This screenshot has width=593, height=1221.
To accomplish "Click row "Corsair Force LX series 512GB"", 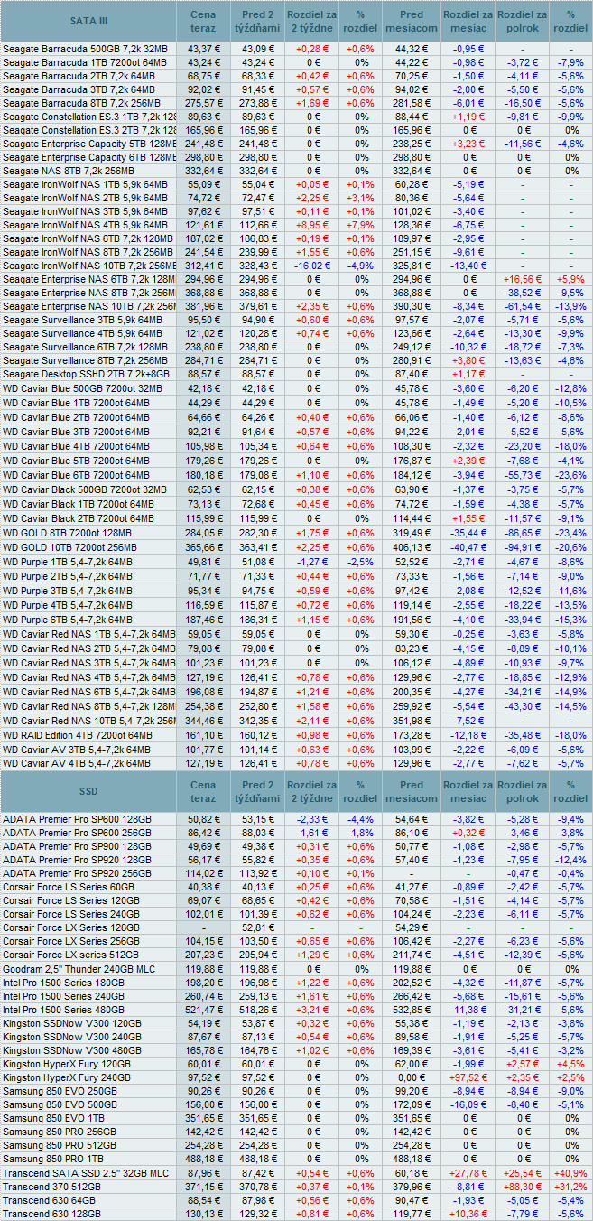I will (296, 955).
